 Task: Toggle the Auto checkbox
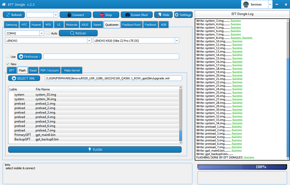(48, 33)
